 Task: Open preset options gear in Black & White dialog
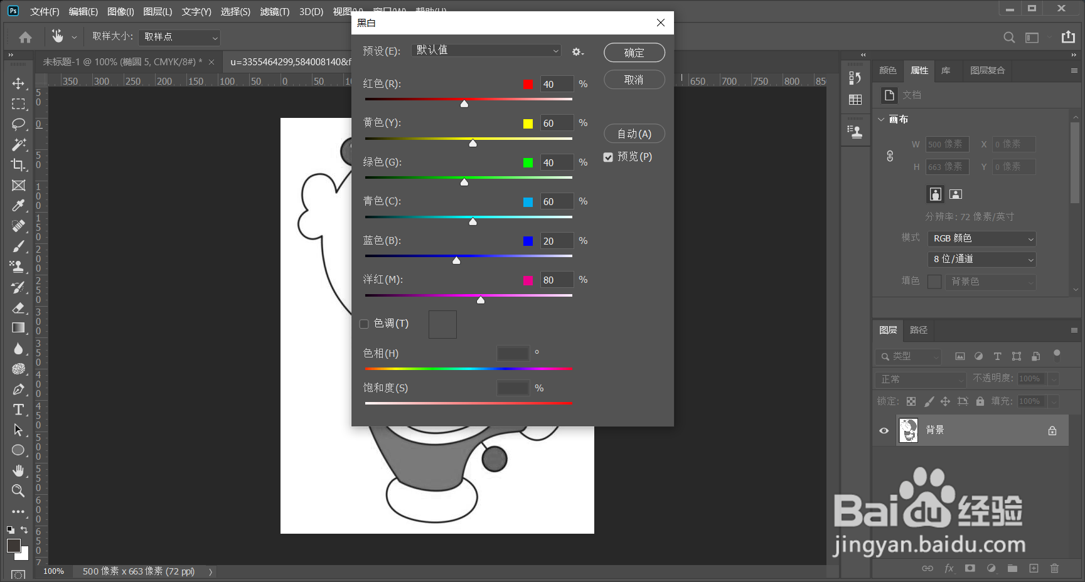point(577,52)
